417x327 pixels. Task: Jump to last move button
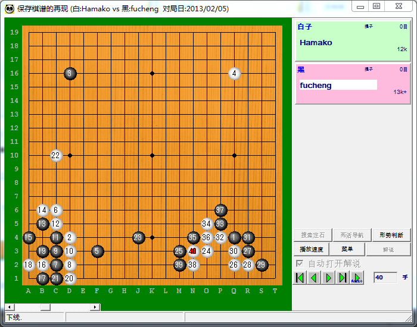pos(343,278)
